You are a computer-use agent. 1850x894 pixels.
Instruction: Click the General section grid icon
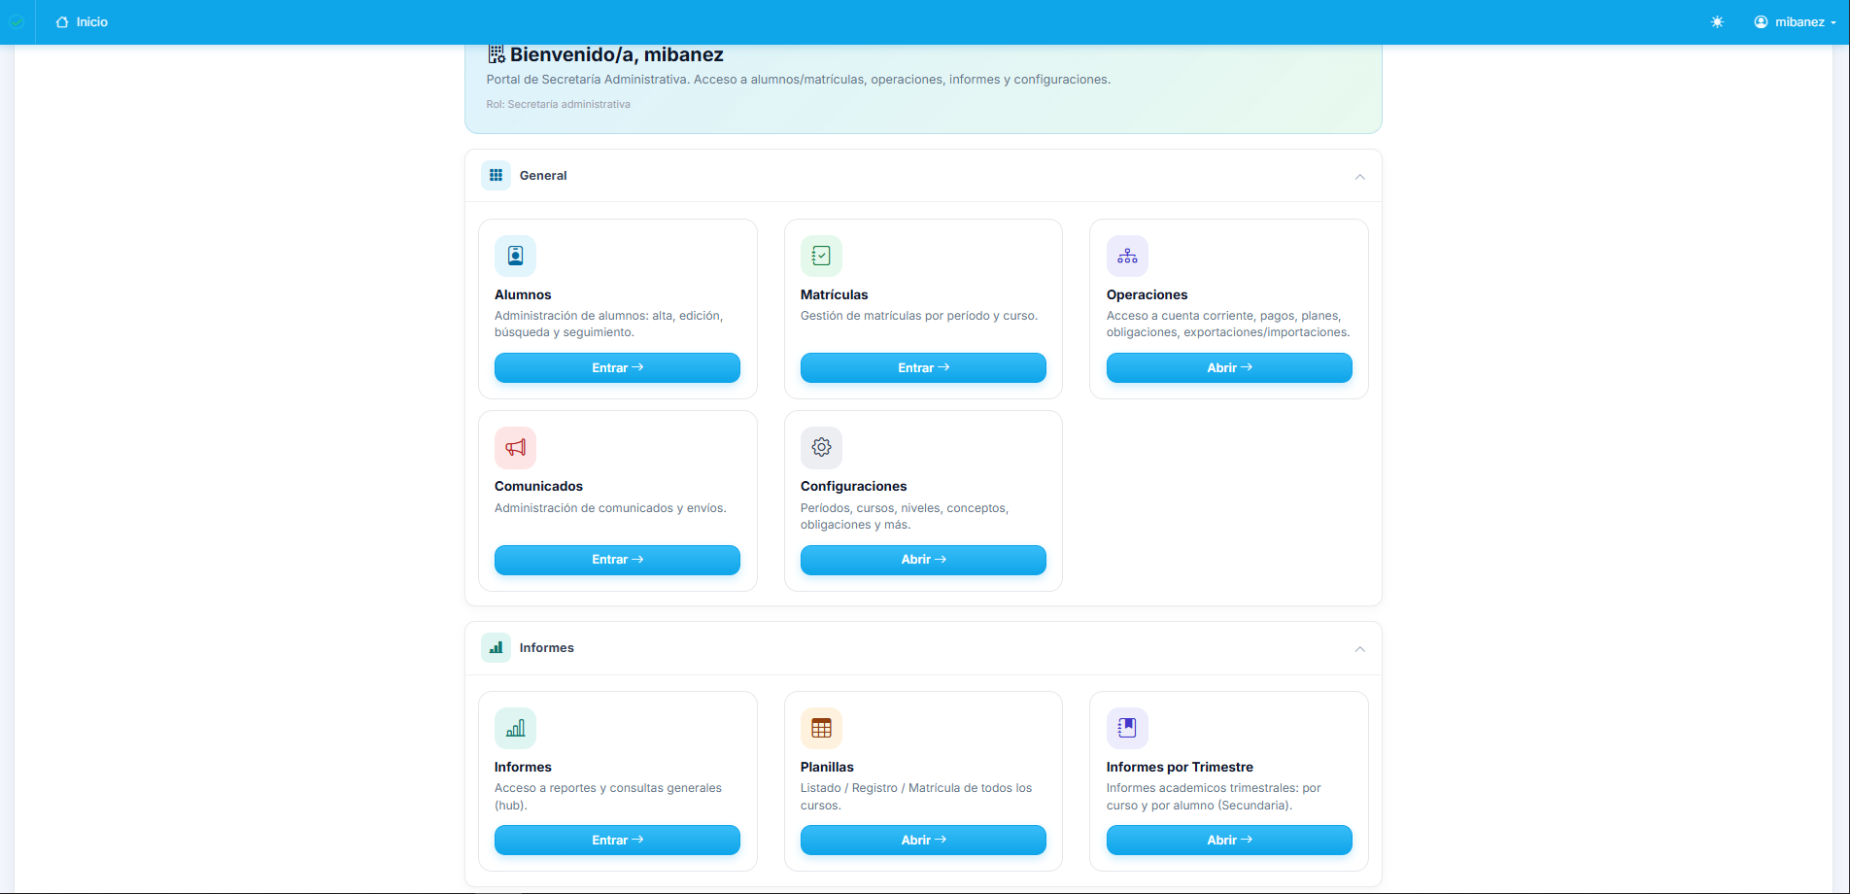tap(496, 176)
